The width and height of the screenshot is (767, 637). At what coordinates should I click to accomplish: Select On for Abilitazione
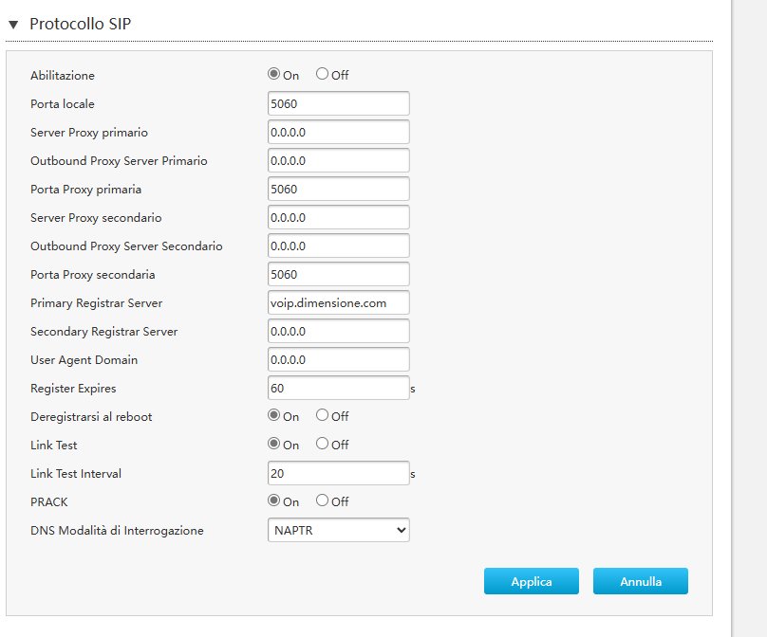pos(274,74)
